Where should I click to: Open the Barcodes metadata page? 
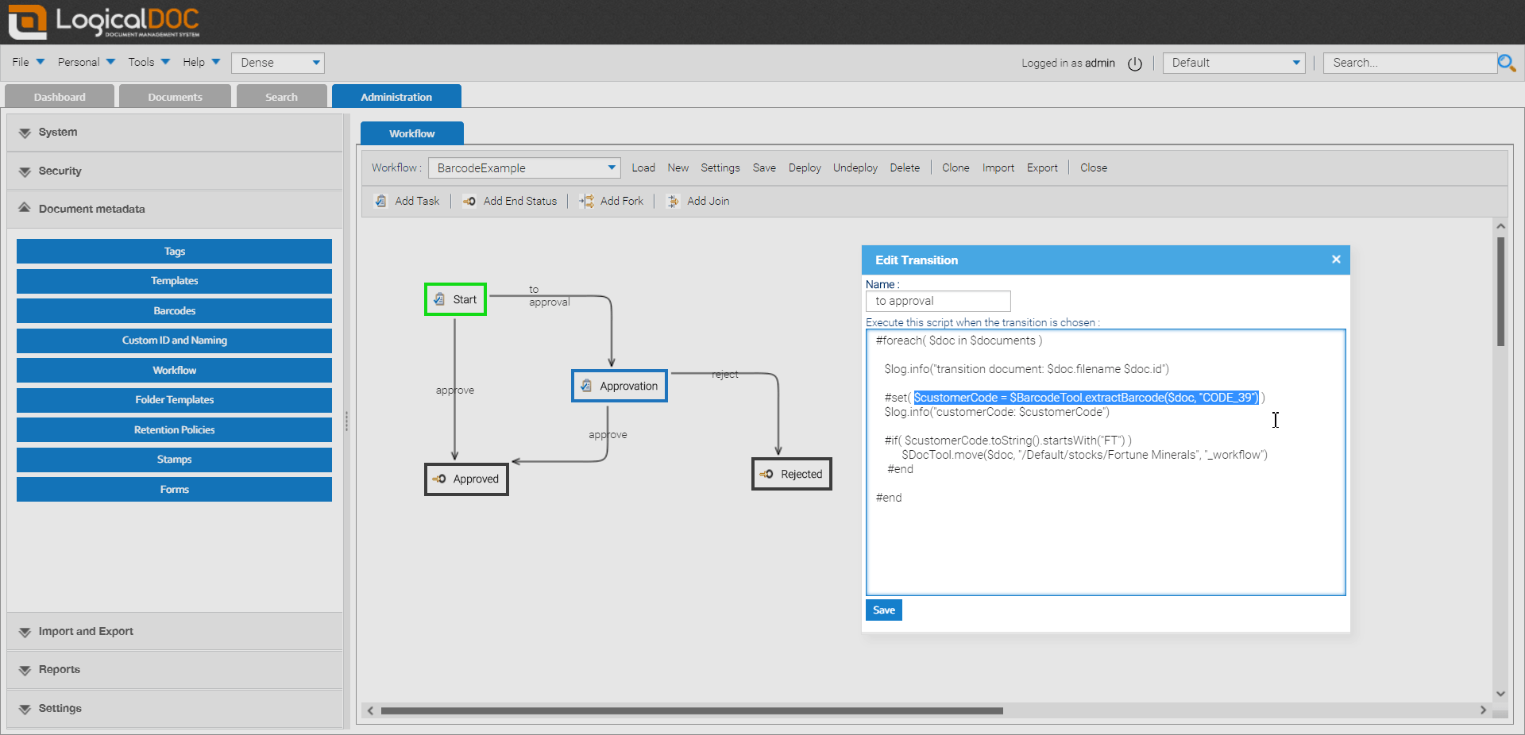(x=174, y=310)
